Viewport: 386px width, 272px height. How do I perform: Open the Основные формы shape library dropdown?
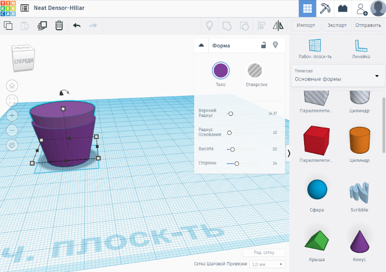point(337,76)
